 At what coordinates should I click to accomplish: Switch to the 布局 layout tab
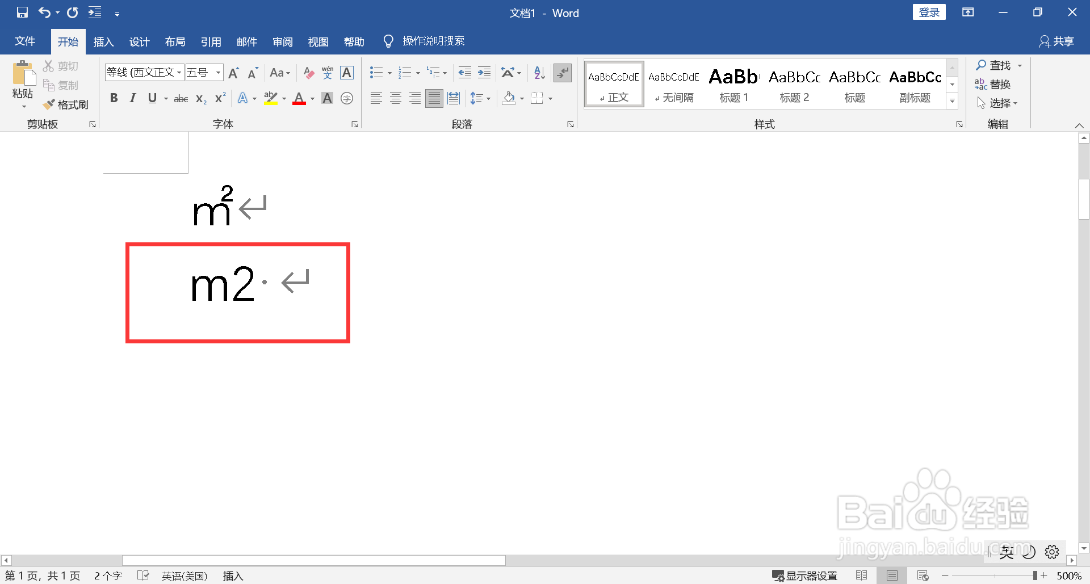coord(175,41)
